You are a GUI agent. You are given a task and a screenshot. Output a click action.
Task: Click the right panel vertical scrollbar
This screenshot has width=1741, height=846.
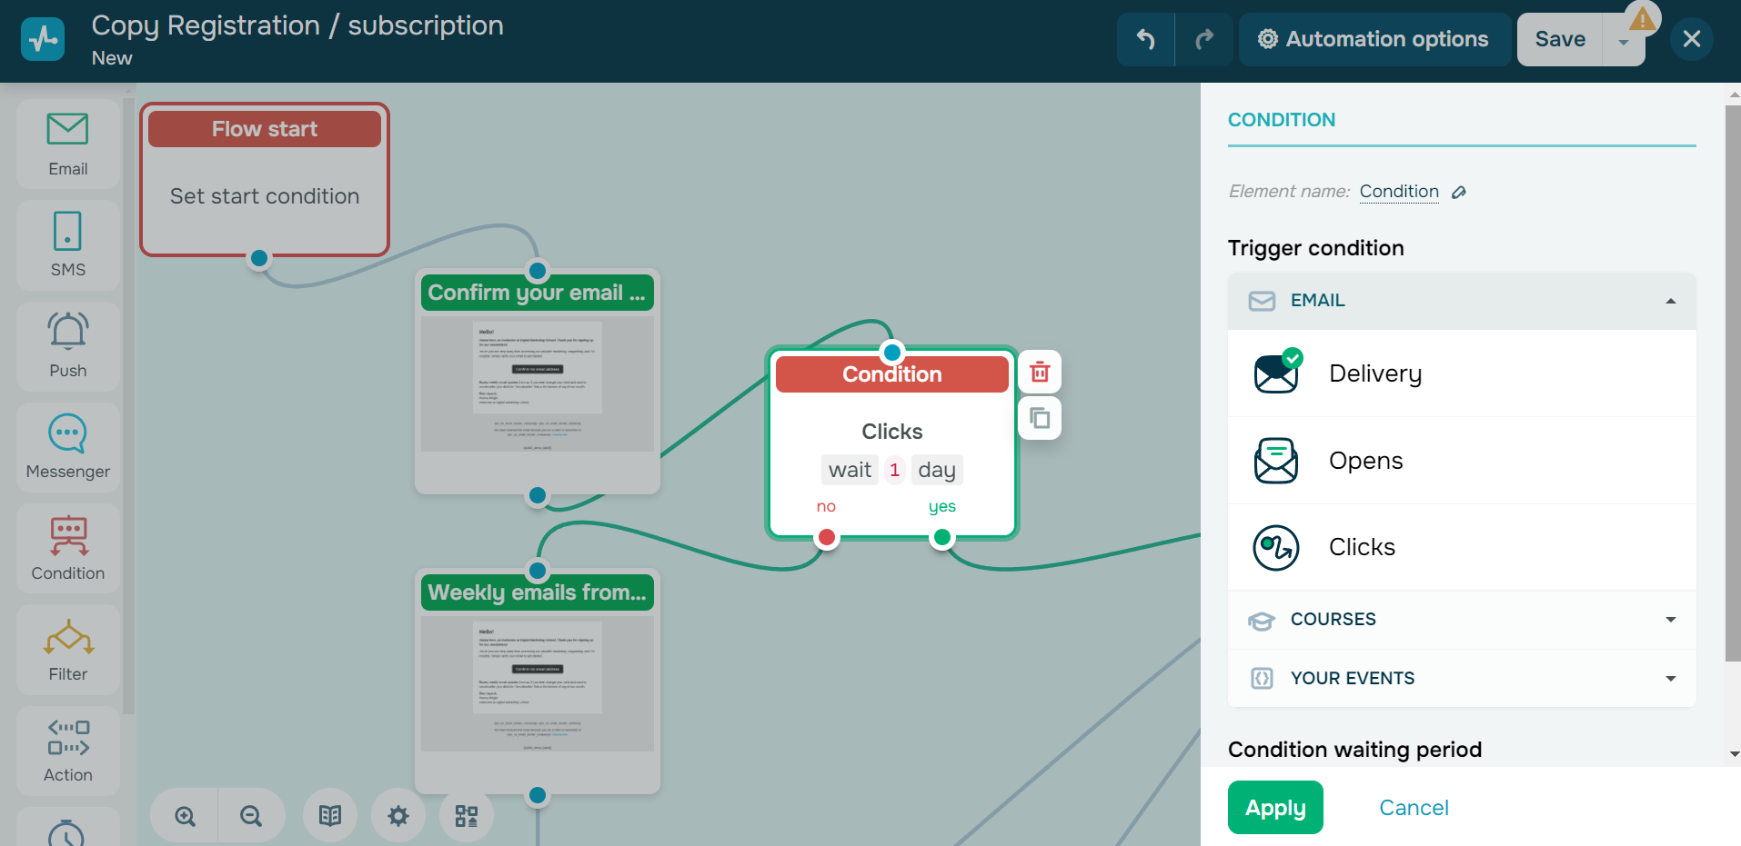tap(1733, 382)
